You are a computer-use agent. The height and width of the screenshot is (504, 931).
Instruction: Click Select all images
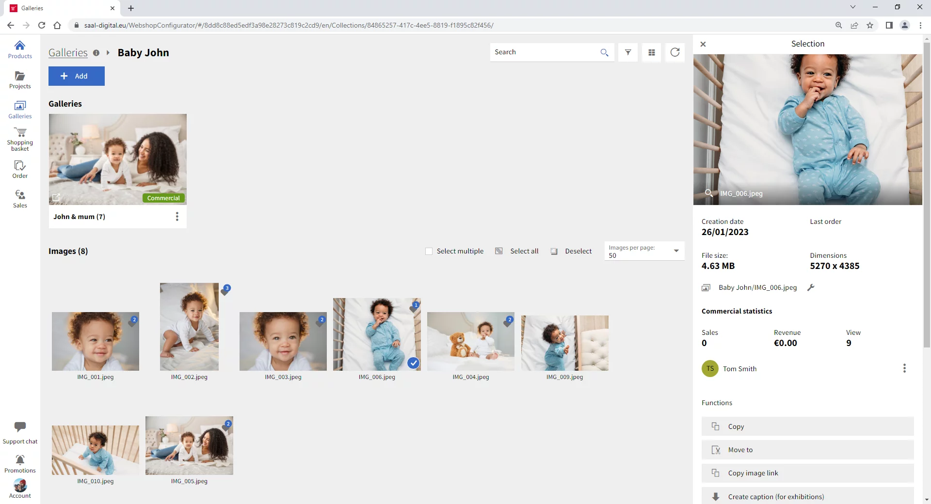click(x=517, y=251)
